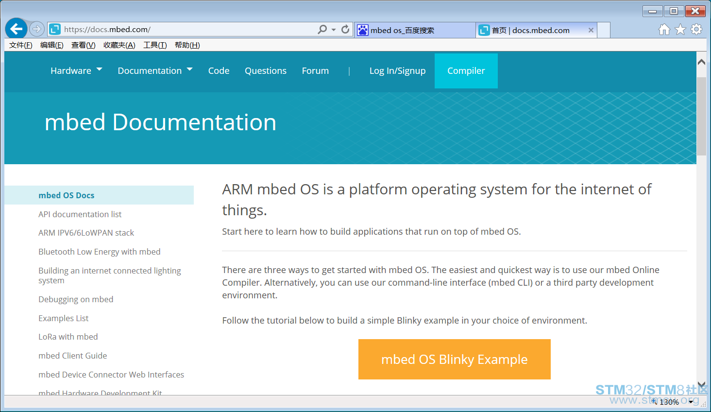This screenshot has width=711, height=412.
Task: Click Log In/Signup link
Action: pos(397,71)
